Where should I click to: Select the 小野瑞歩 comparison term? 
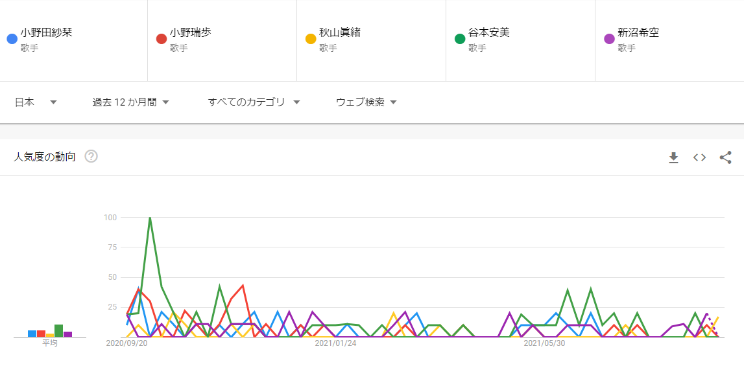point(191,32)
